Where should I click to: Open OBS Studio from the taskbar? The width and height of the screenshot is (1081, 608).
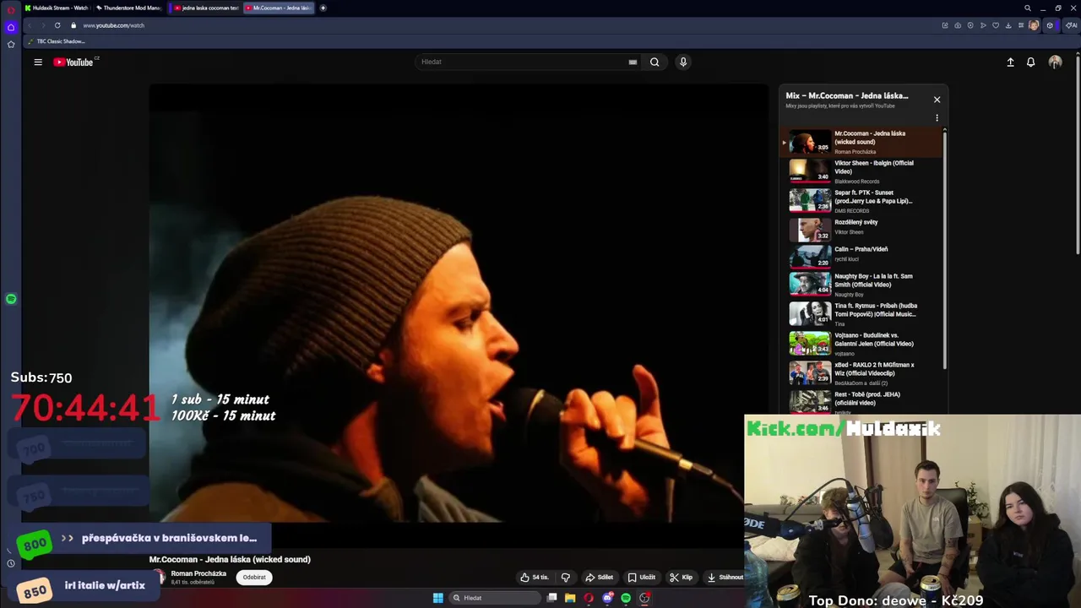click(x=644, y=598)
